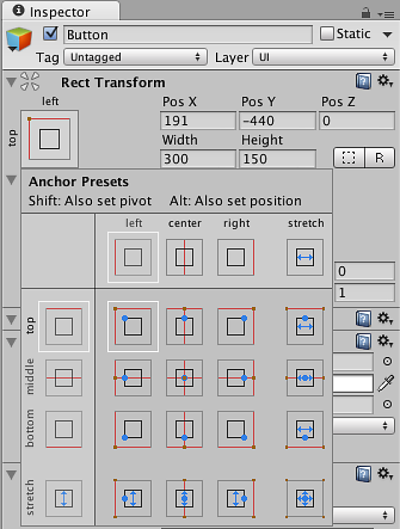Pick the middle horizontal-stretch anchor preset
The image size is (400, 529).
point(305,378)
